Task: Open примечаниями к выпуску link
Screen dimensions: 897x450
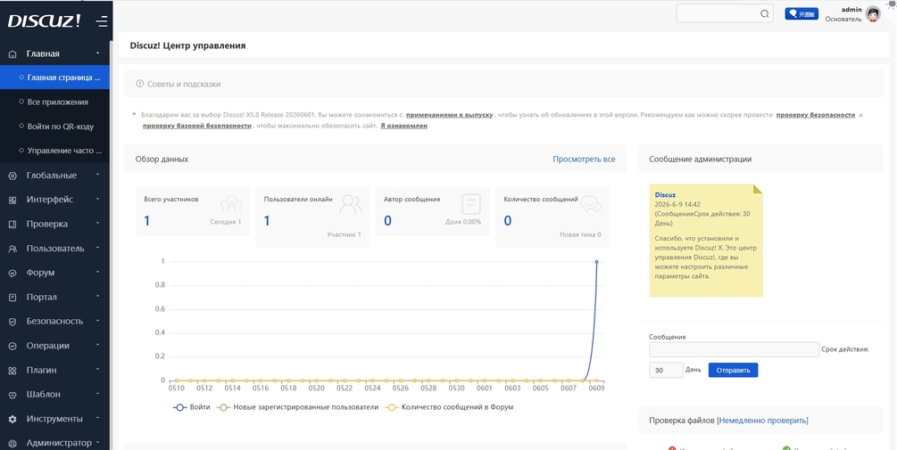Action: [449, 115]
